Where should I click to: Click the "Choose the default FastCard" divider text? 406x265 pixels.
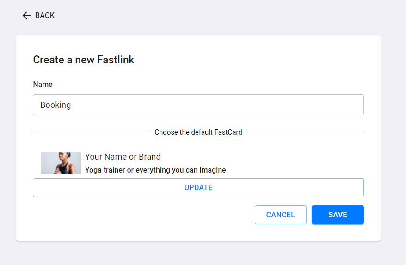(x=198, y=132)
